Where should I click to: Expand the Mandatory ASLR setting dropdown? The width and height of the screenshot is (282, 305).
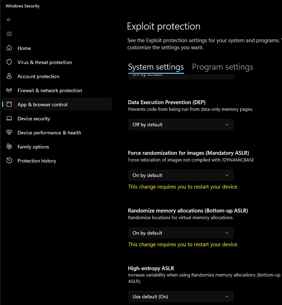pyautogui.click(x=181, y=175)
